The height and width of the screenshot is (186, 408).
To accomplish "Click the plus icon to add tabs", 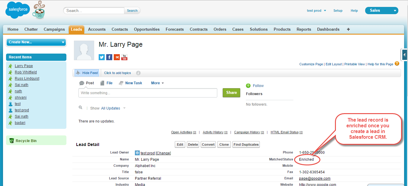I will point(349,29).
